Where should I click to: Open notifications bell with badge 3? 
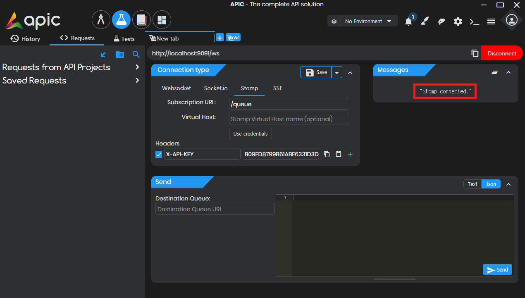coord(409,21)
